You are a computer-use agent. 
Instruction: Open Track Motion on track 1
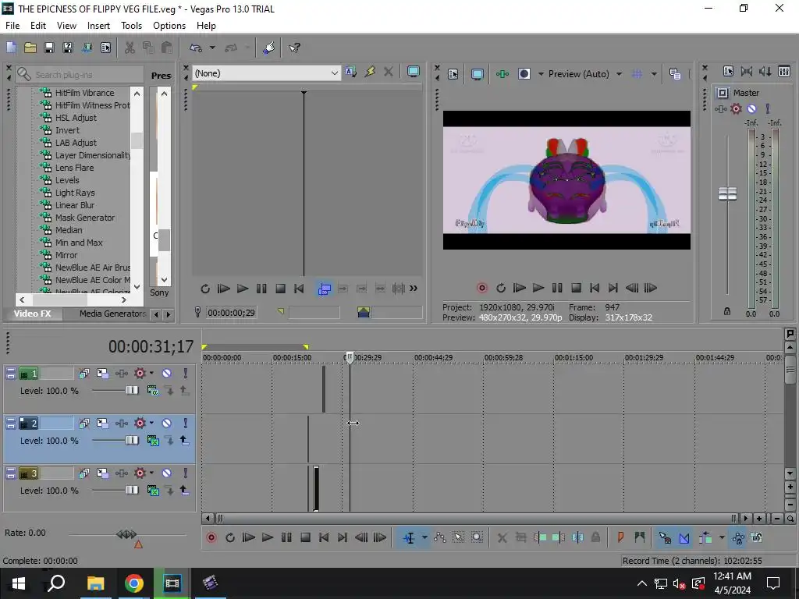(x=102, y=374)
